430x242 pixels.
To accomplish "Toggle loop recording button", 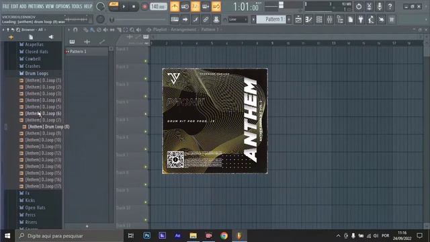I will 216,7.
